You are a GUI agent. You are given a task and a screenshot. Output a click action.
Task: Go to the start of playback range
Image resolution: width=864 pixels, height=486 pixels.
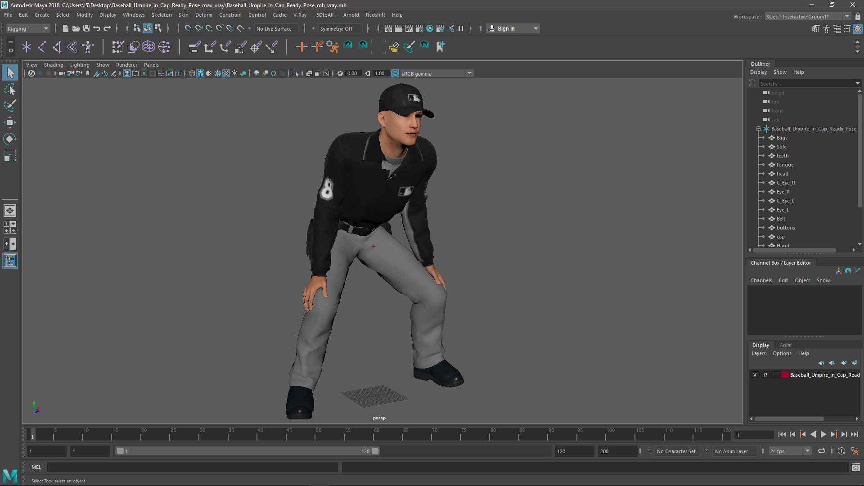(x=782, y=434)
